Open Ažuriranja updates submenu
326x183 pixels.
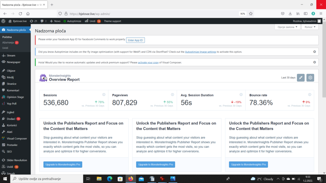click(x=11, y=43)
